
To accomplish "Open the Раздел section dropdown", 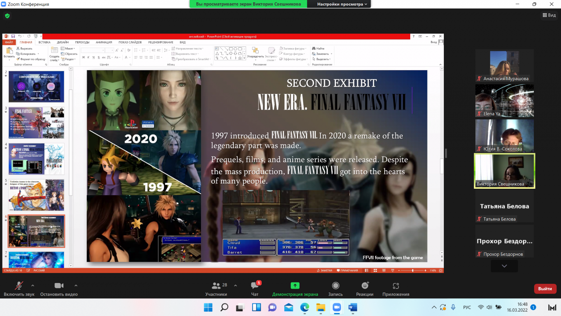I will pos(69,59).
